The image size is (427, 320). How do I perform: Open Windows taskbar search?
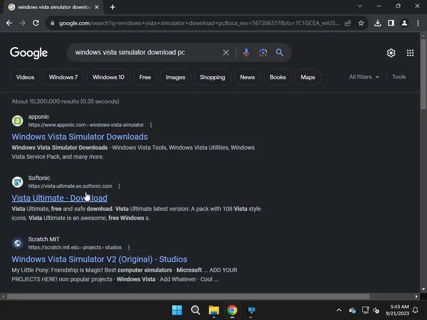(195, 310)
